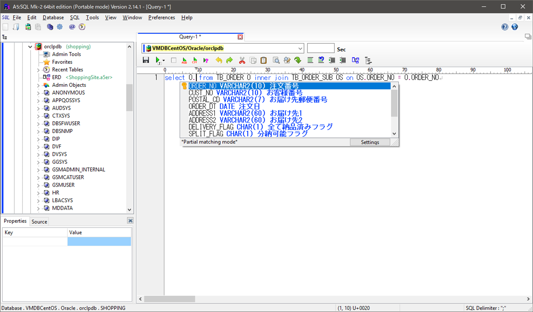This screenshot has width=533, height=312.
Task: Click the database connection icon on main toolbar
Action: (x=49, y=27)
